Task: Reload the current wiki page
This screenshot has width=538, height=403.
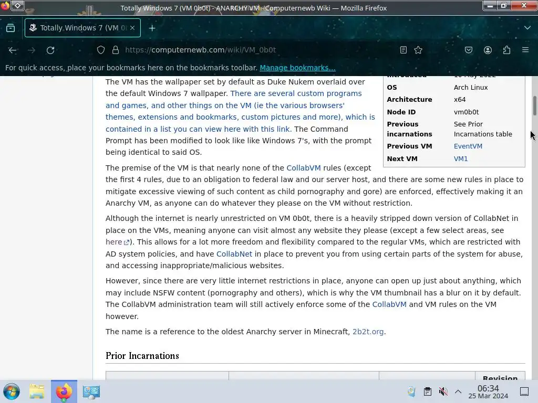Action: tap(50, 50)
